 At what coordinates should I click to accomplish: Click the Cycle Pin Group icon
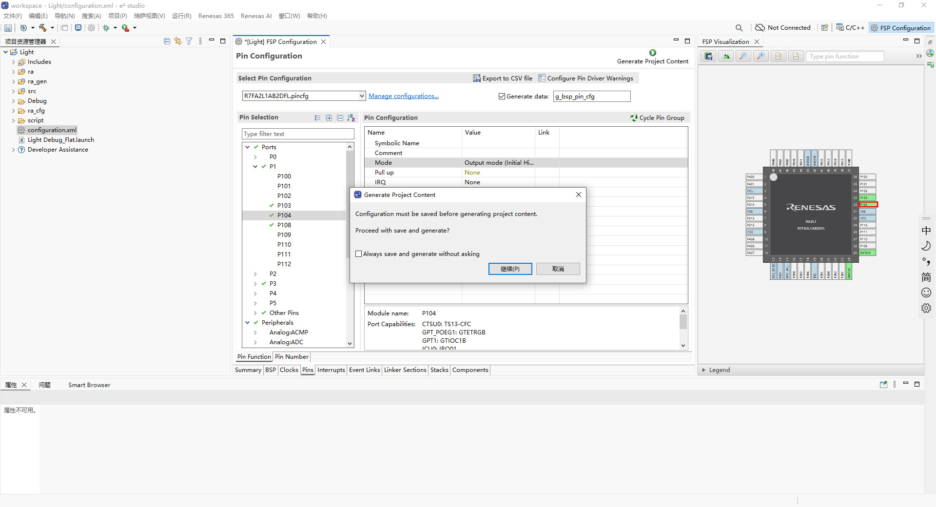[634, 117]
